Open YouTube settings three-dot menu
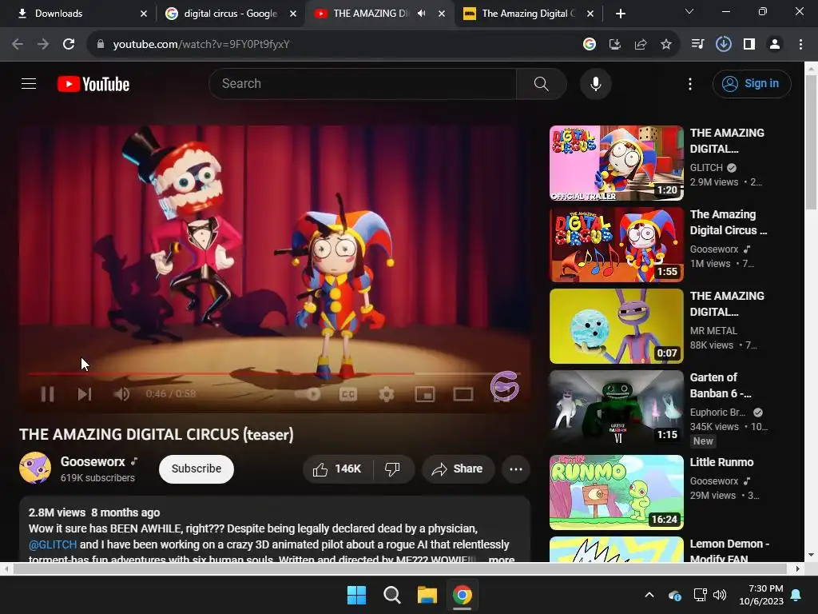The width and height of the screenshot is (818, 614). (x=689, y=84)
